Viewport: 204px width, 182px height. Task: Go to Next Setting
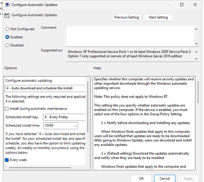158,17
